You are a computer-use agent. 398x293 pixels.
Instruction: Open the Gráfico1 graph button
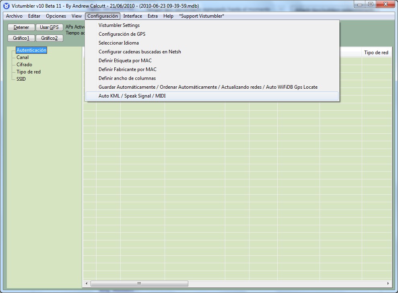[21, 38]
